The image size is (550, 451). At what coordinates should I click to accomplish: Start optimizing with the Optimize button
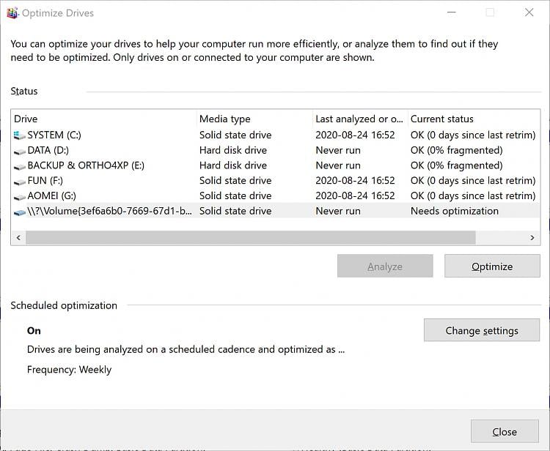click(492, 266)
